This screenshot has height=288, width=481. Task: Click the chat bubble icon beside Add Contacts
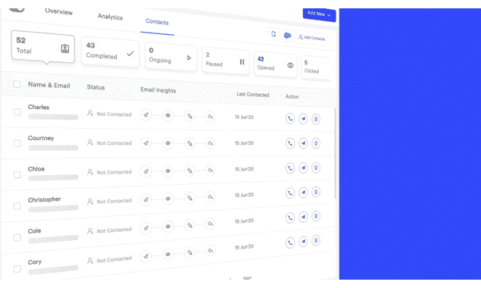[x=287, y=36]
